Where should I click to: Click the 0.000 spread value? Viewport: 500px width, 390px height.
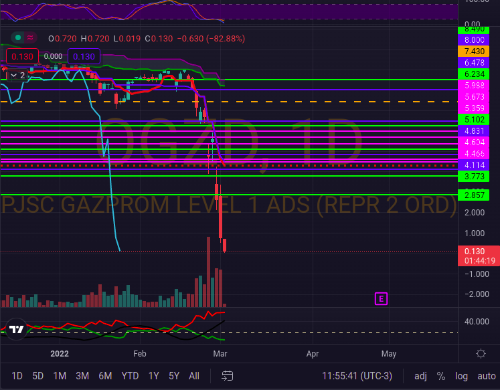53,56
